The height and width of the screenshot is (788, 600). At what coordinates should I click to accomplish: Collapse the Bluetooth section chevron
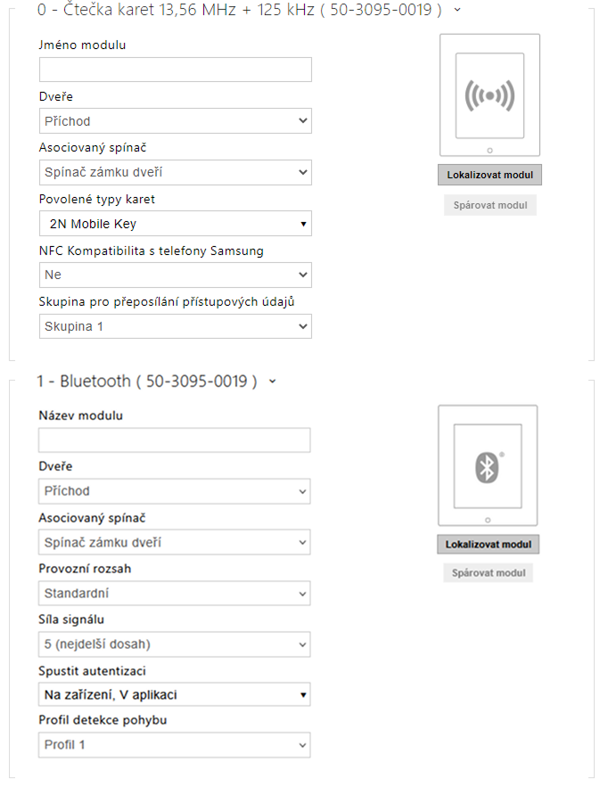[272, 382]
